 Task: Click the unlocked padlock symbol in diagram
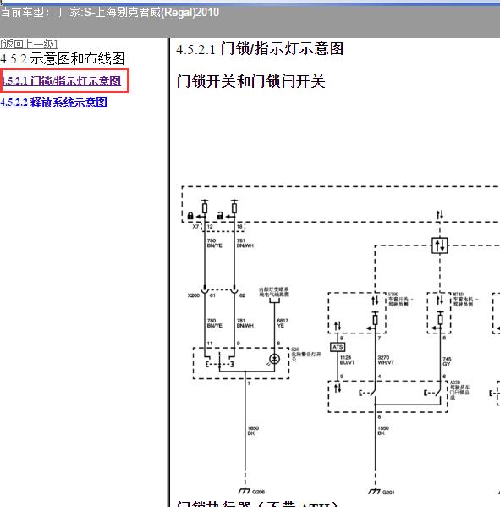coord(220,215)
